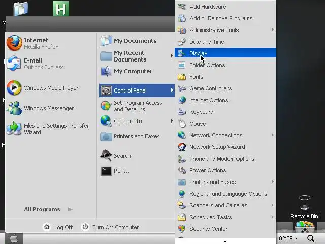Image resolution: width=325 pixels, height=244 pixels.
Task: Select My Recent Documents entry
Action: [137, 56]
